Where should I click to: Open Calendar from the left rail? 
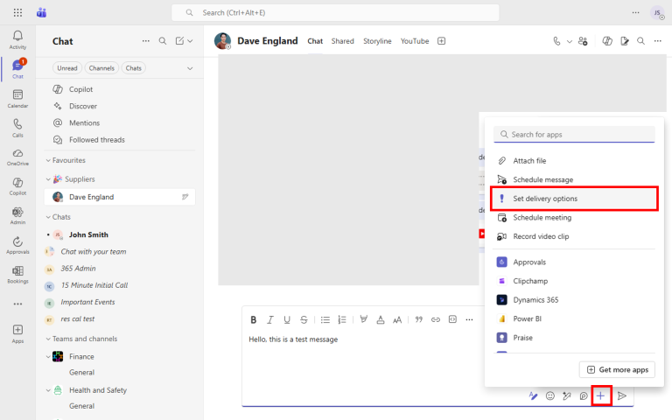click(17, 98)
